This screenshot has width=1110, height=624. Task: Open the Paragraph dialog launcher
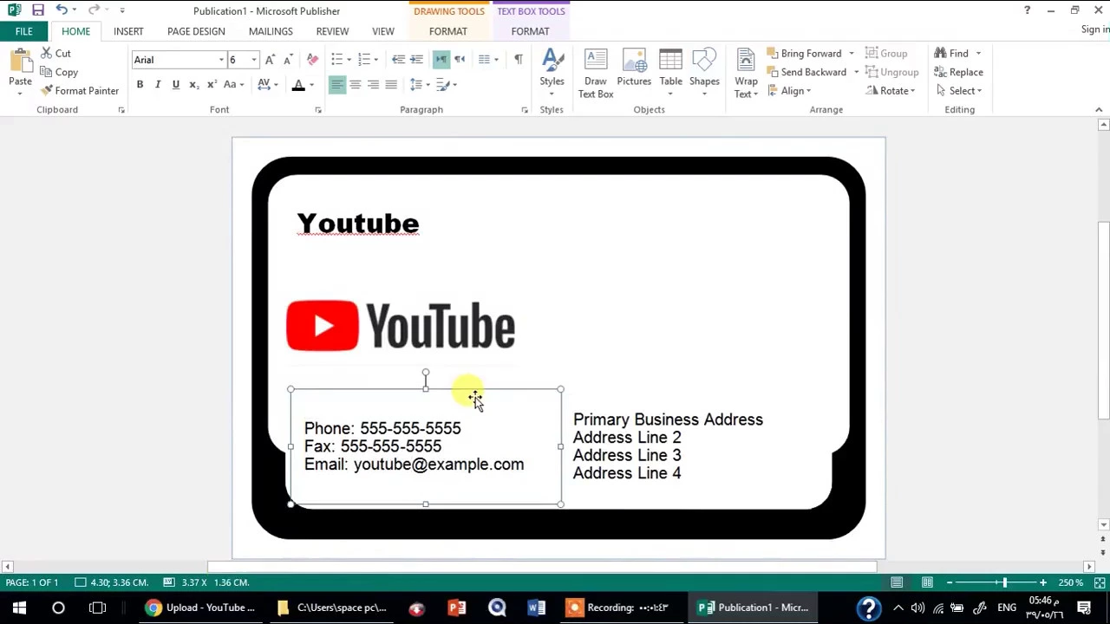(525, 110)
